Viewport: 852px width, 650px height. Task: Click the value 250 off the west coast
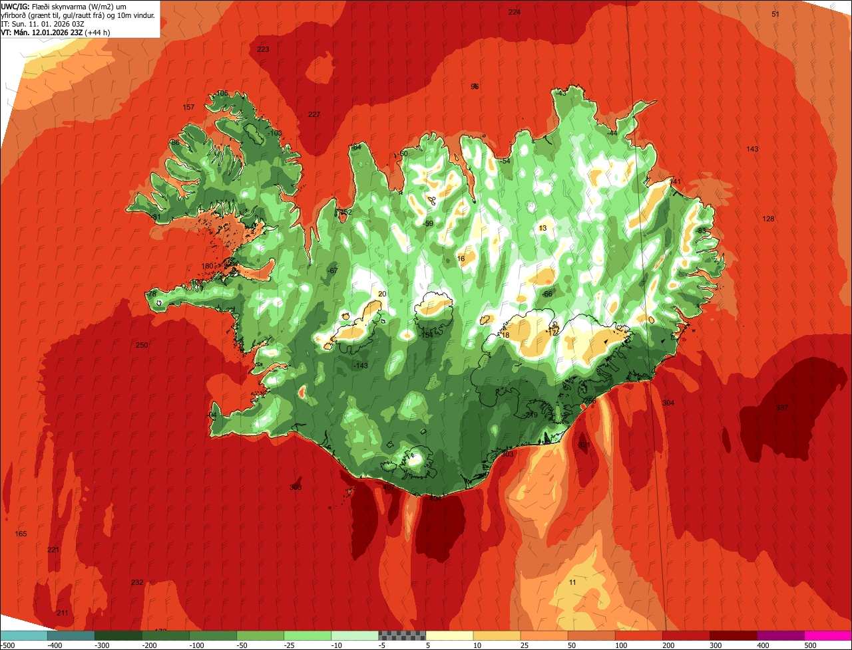pos(142,345)
